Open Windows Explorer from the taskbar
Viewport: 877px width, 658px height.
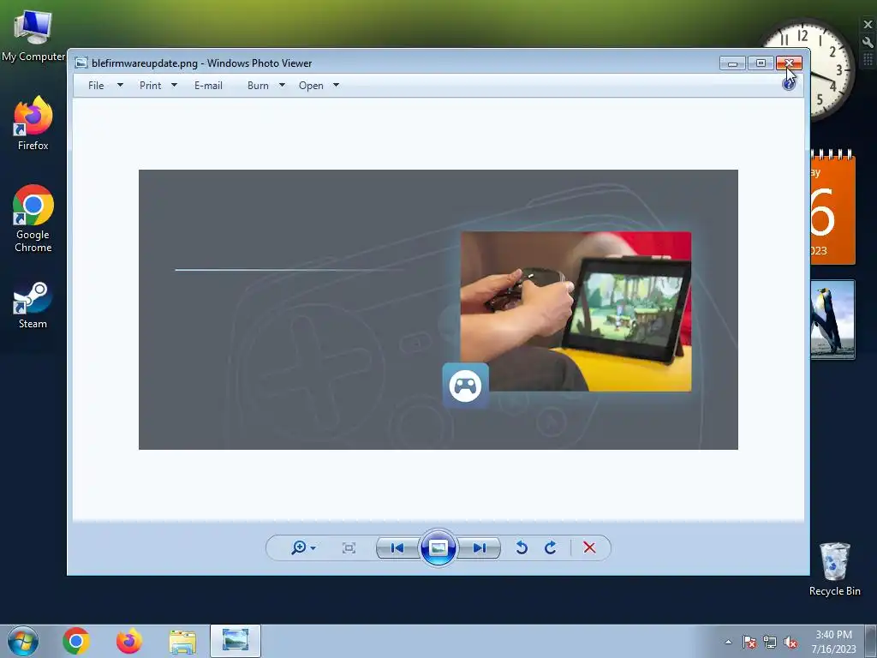click(182, 642)
